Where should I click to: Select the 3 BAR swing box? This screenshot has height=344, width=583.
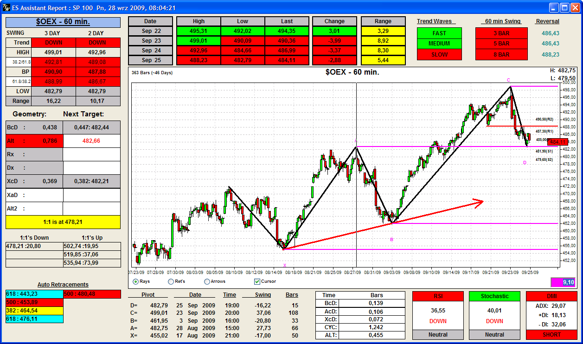coord(501,33)
